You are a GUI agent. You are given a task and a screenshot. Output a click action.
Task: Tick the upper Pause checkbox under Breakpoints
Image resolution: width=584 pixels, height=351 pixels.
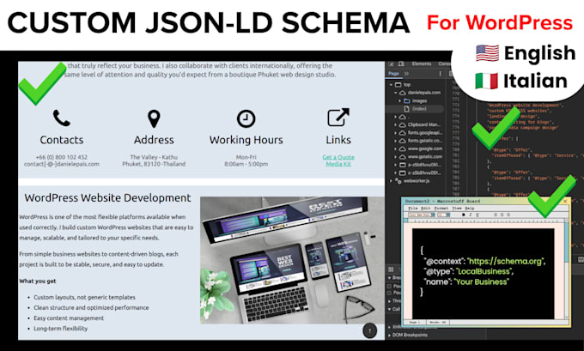coord(389,287)
